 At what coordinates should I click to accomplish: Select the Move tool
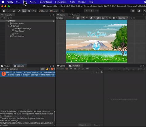(x=9, y=11)
